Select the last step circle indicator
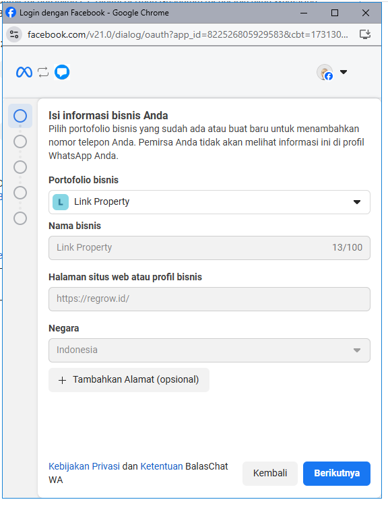388x508 pixels. pos(20,218)
